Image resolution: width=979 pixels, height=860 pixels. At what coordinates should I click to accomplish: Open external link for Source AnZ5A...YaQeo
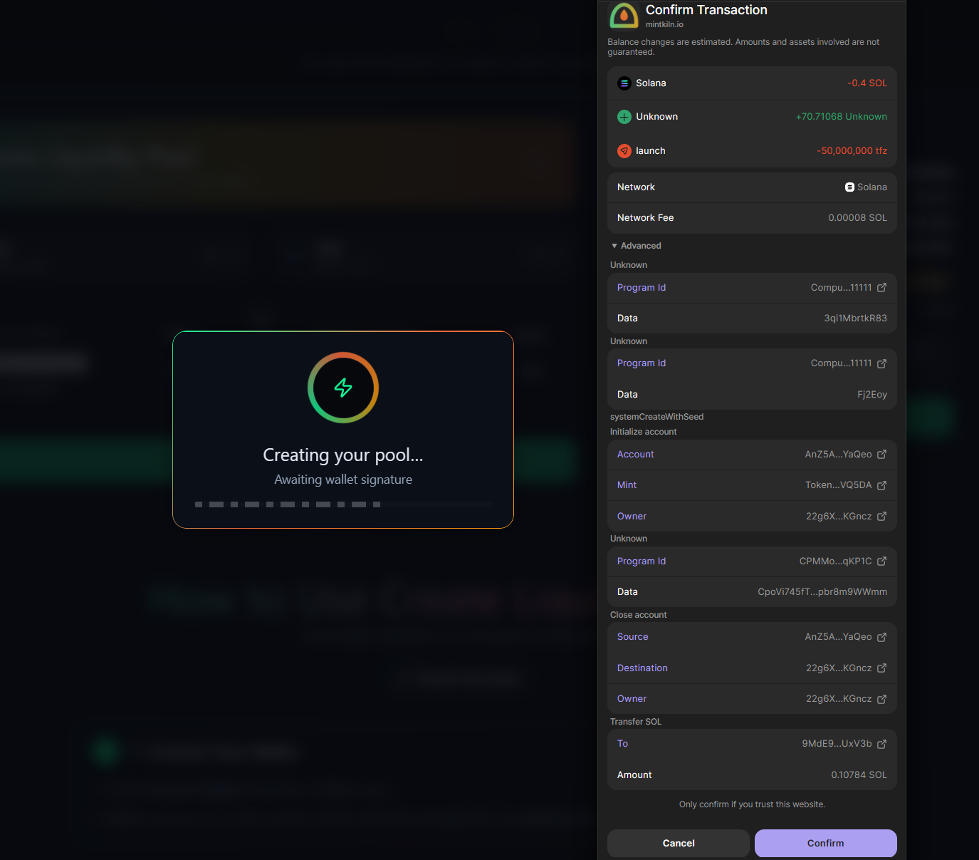point(881,637)
